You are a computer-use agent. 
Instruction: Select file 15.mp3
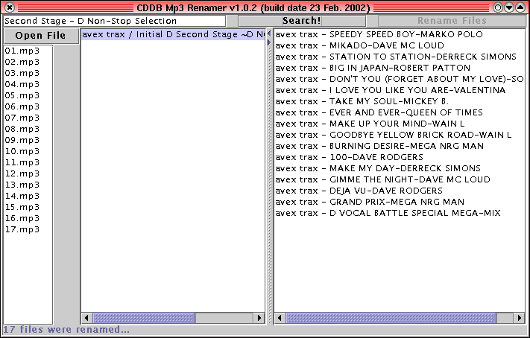(28, 207)
